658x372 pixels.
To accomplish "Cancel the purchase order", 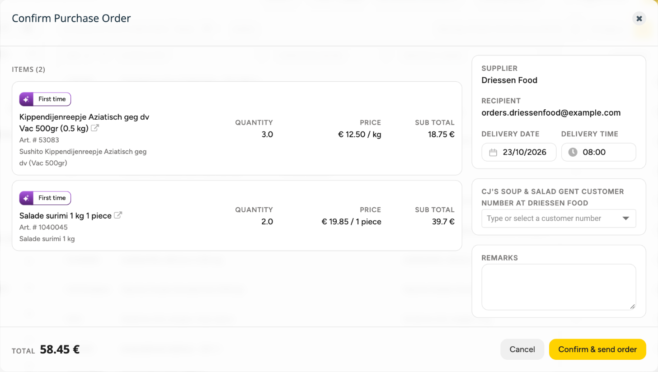I will point(522,349).
